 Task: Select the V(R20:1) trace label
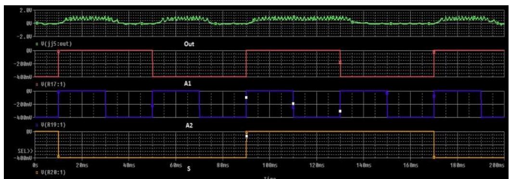[53, 173]
